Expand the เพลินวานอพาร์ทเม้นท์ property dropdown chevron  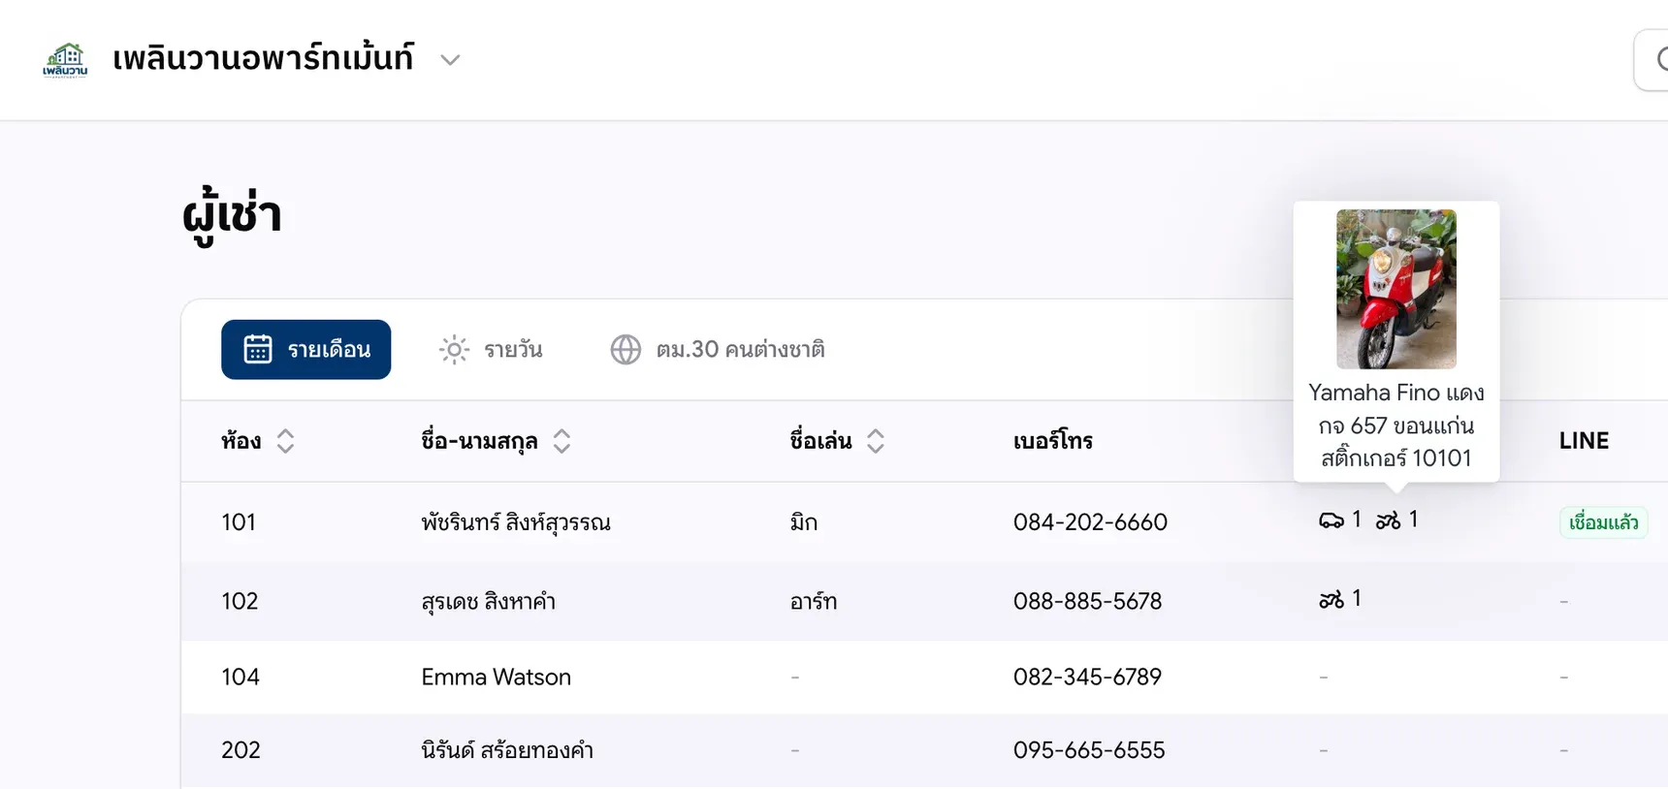450,60
